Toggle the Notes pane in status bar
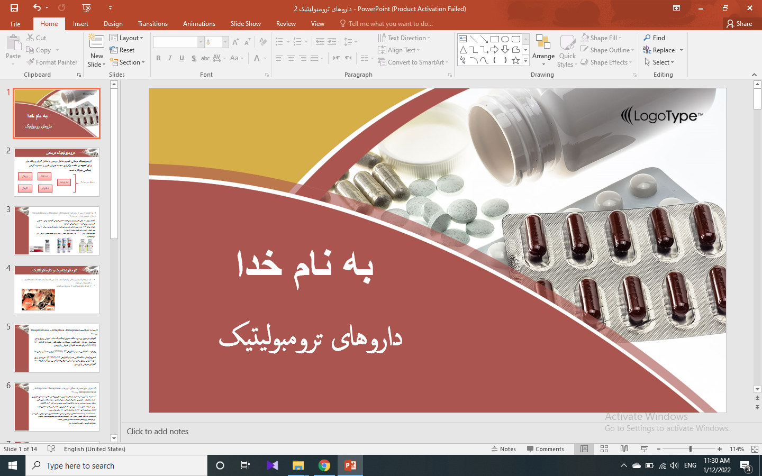The image size is (762, 476). (x=503, y=449)
